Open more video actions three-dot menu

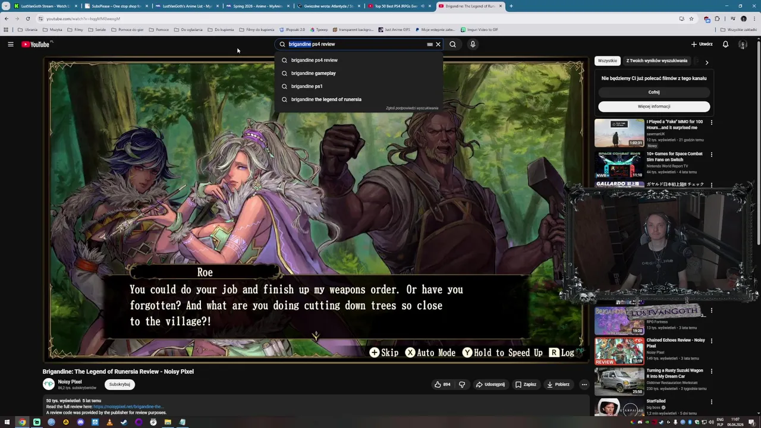(x=584, y=385)
